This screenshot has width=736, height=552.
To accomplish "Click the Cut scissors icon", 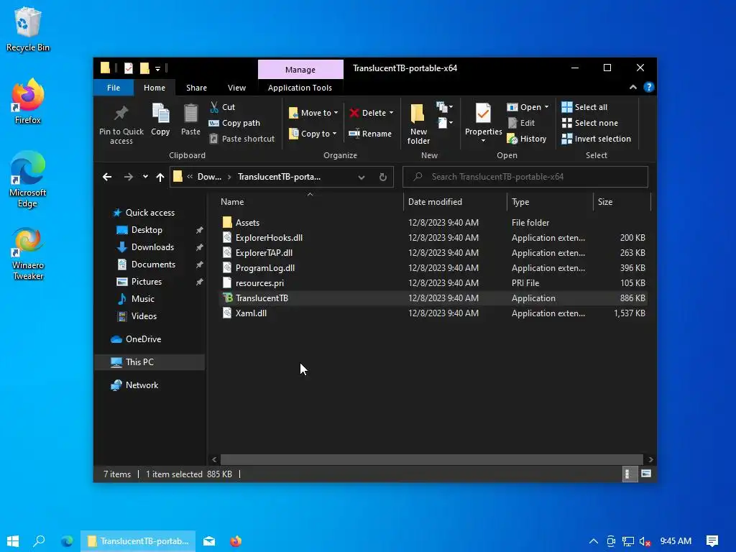I will click(x=214, y=107).
